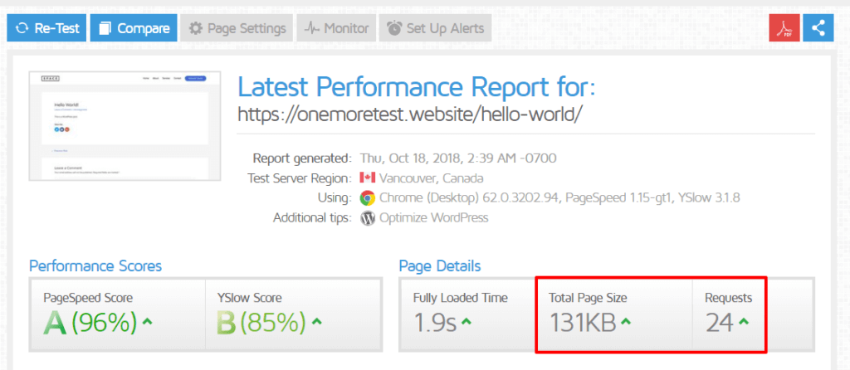Click the arrow next to 24 requests
The width and height of the screenshot is (850, 370).
pyautogui.click(x=743, y=322)
